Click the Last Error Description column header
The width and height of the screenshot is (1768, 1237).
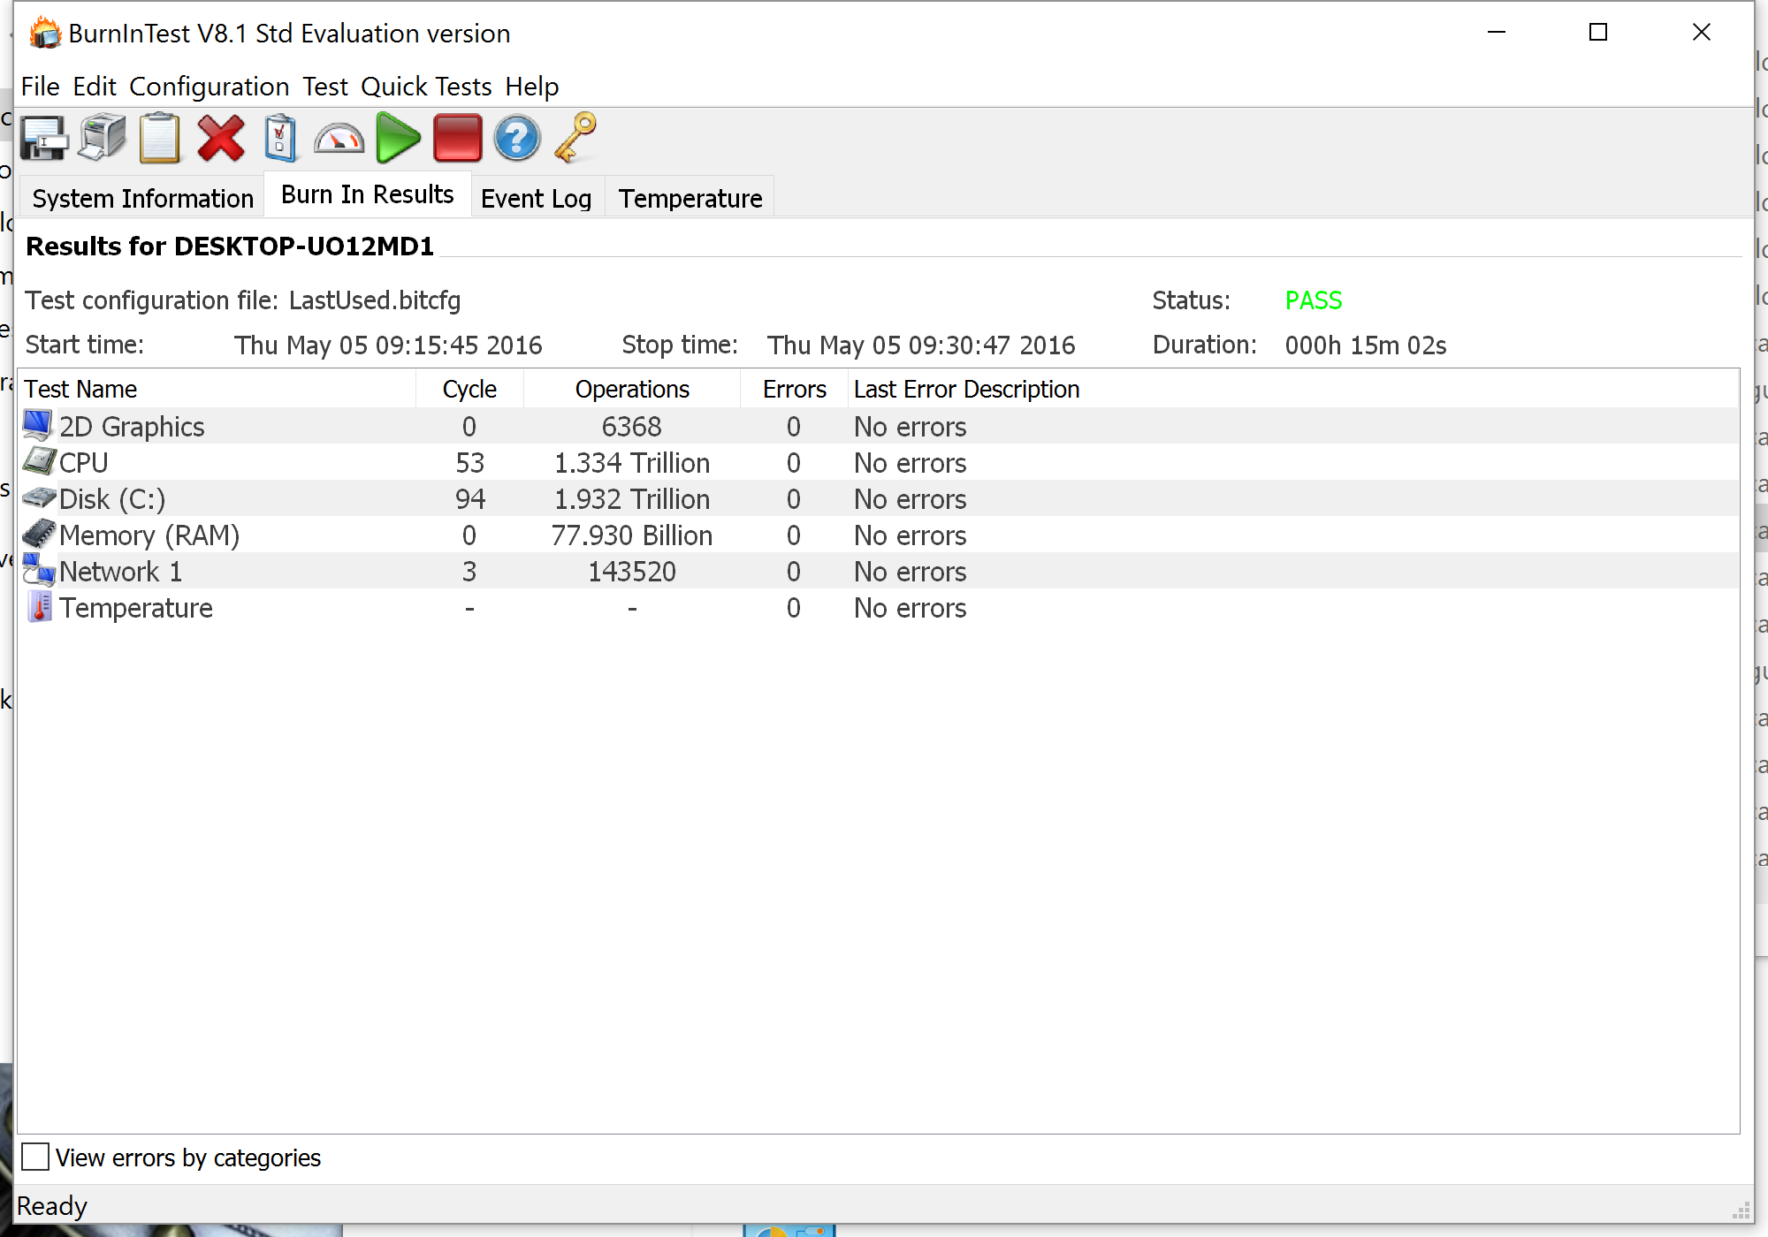(965, 390)
